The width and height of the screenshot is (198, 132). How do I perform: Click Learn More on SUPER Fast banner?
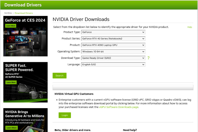[11, 82]
